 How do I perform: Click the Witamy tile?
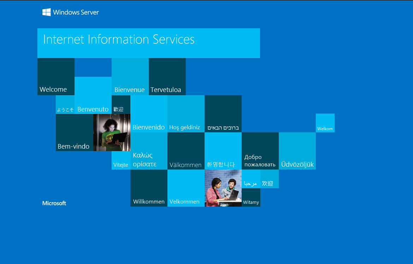tap(251, 197)
